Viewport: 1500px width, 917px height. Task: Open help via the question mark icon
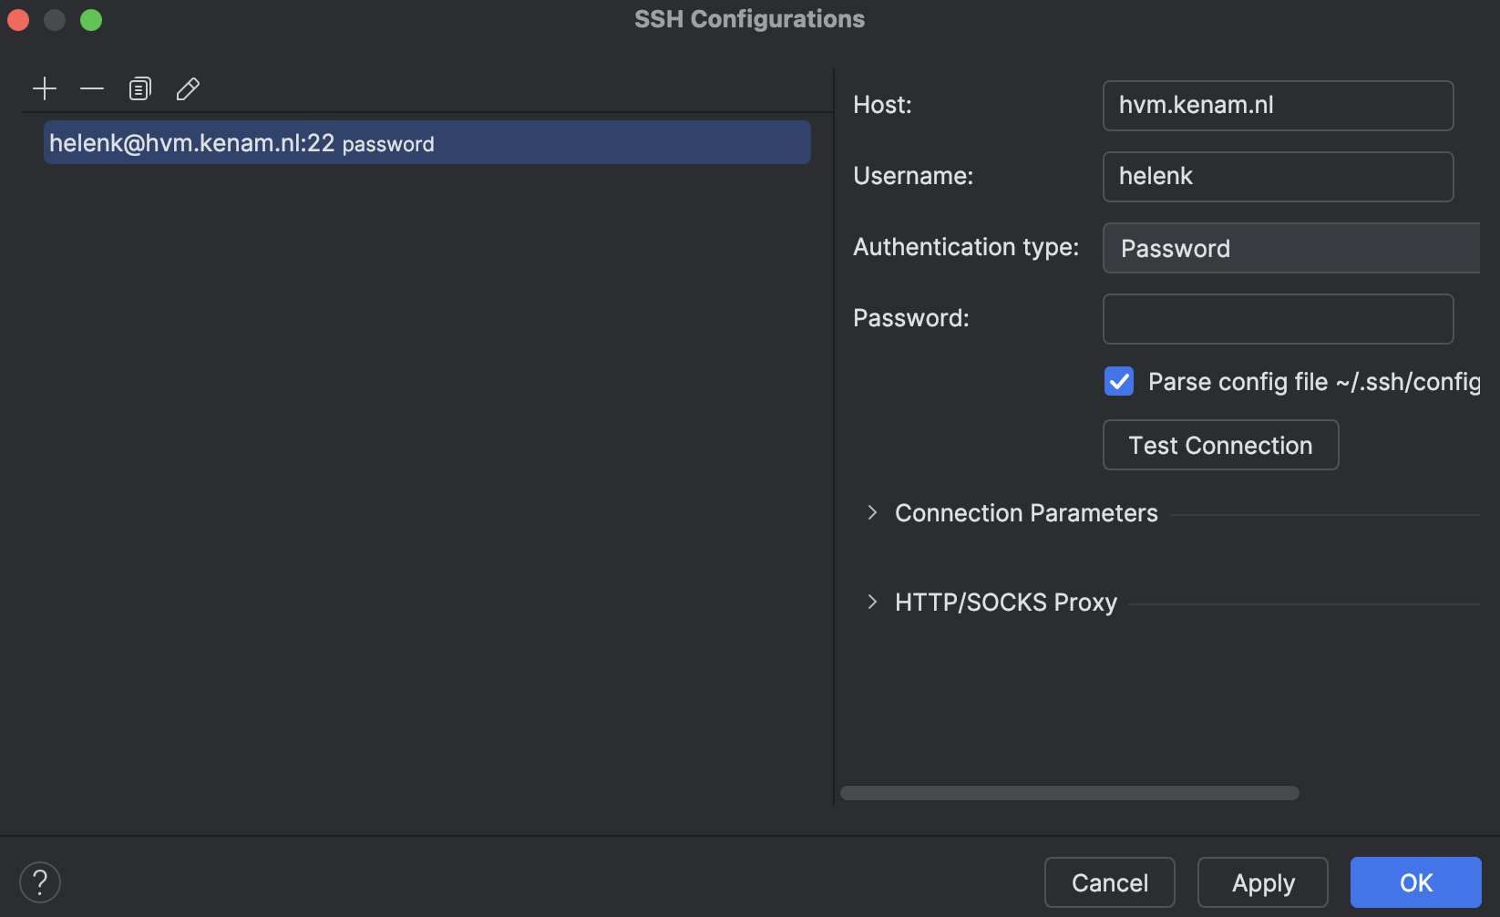39,881
